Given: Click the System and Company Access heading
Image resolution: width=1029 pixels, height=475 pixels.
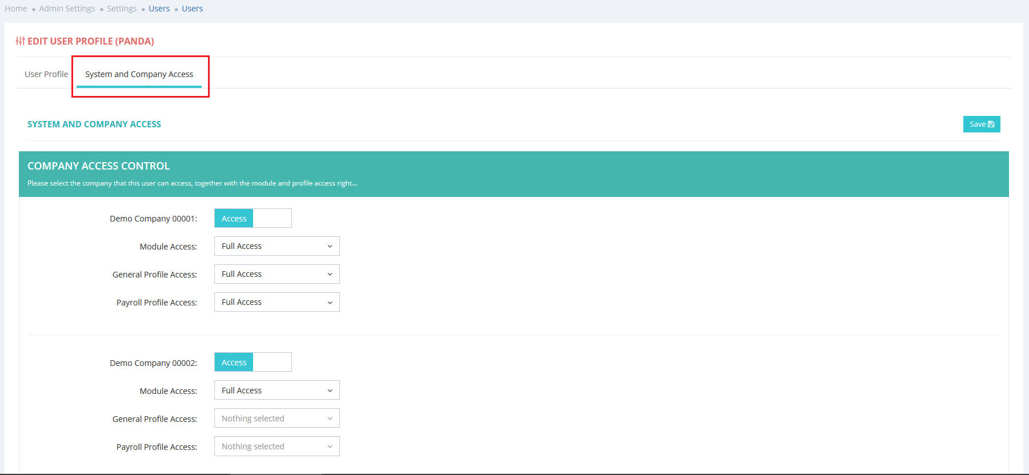Looking at the screenshot, I should [94, 124].
